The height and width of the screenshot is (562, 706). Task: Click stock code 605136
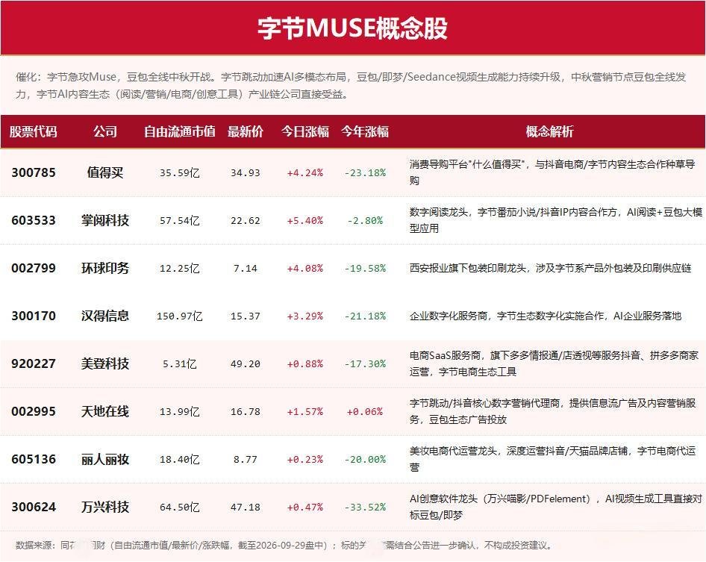[34, 459]
